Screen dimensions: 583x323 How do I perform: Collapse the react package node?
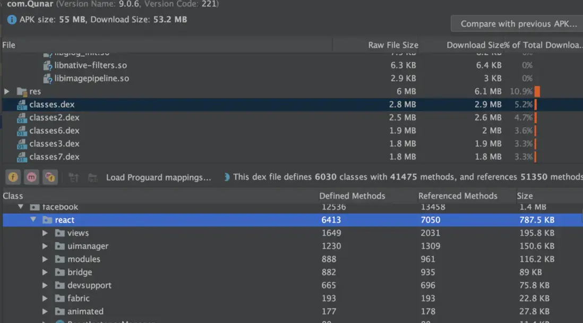(x=33, y=220)
